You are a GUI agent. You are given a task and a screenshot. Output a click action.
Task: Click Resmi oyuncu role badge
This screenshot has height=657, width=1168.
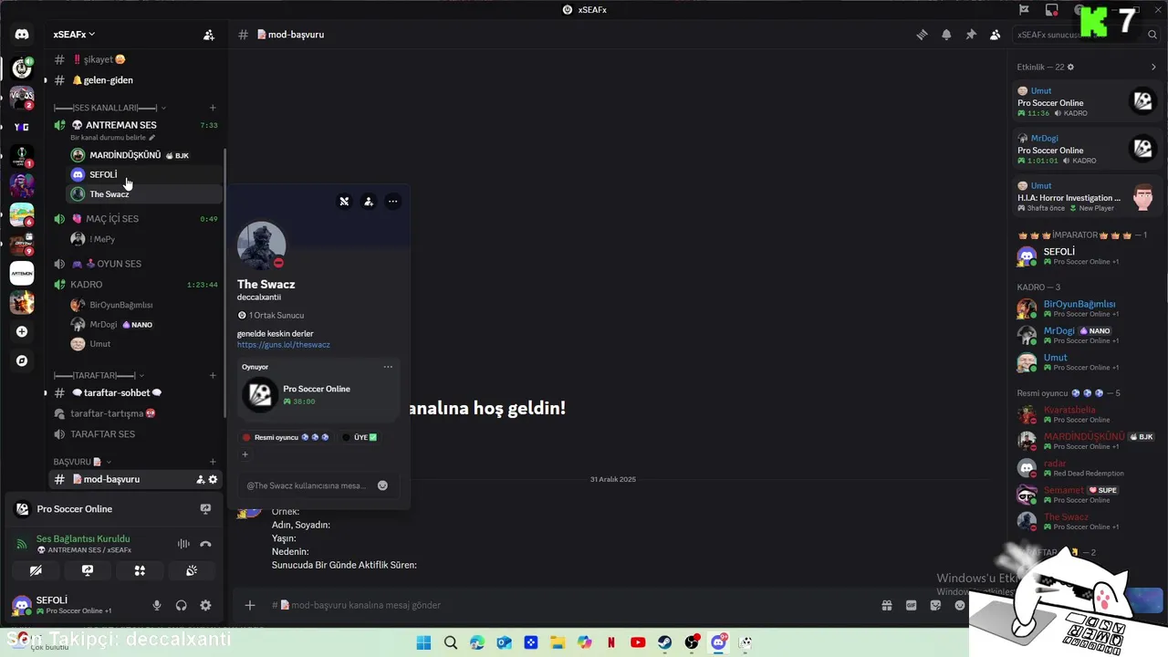coord(286,437)
